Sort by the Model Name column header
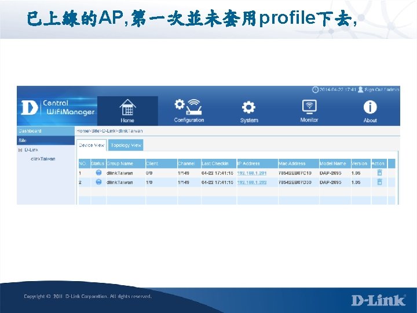The height and width of the screenshot is (313, 417). [335, 163]
